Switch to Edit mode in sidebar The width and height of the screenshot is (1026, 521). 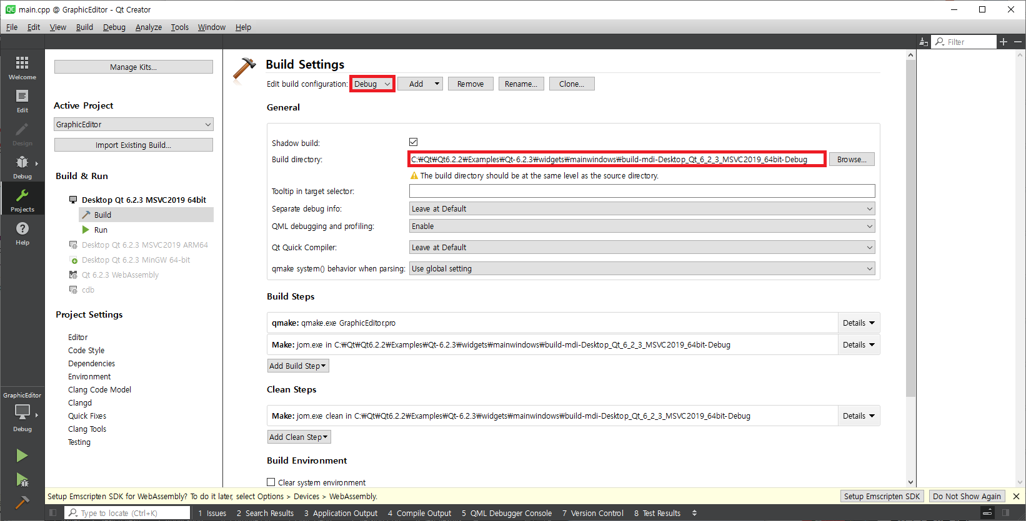[22, 100]
